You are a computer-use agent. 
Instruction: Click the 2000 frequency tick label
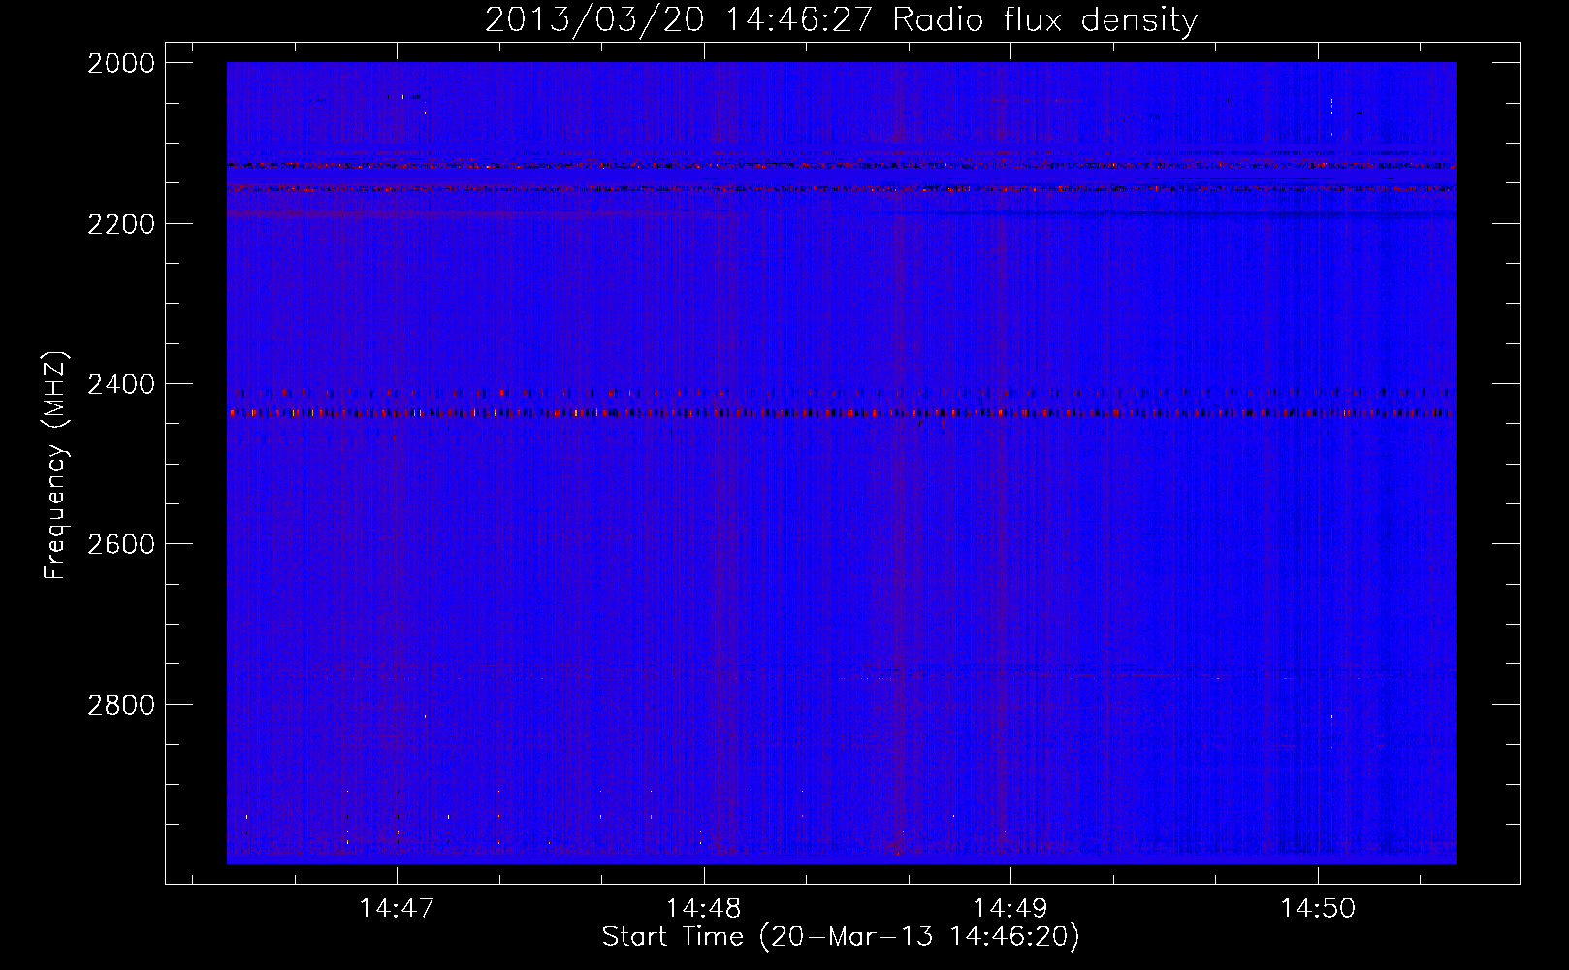[x=121, y=63]
